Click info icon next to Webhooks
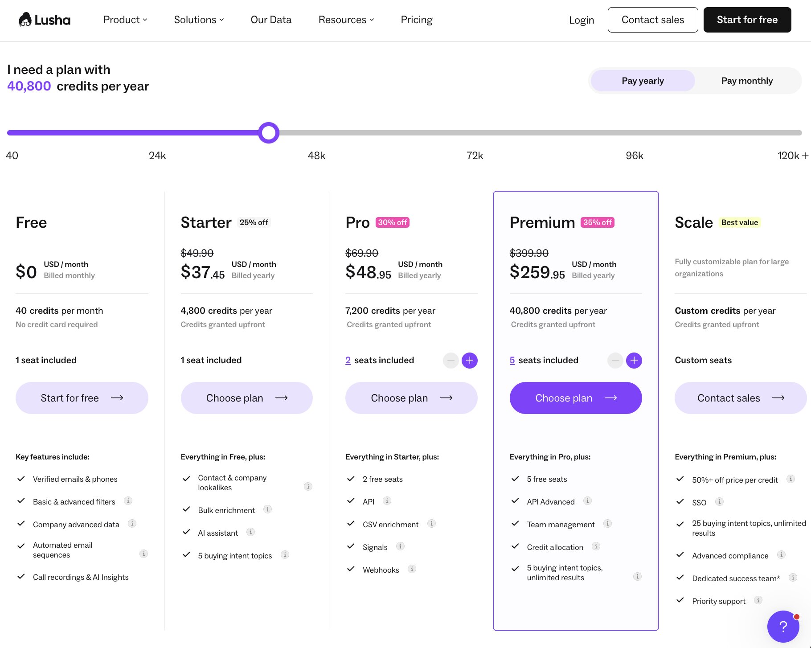 412,569
